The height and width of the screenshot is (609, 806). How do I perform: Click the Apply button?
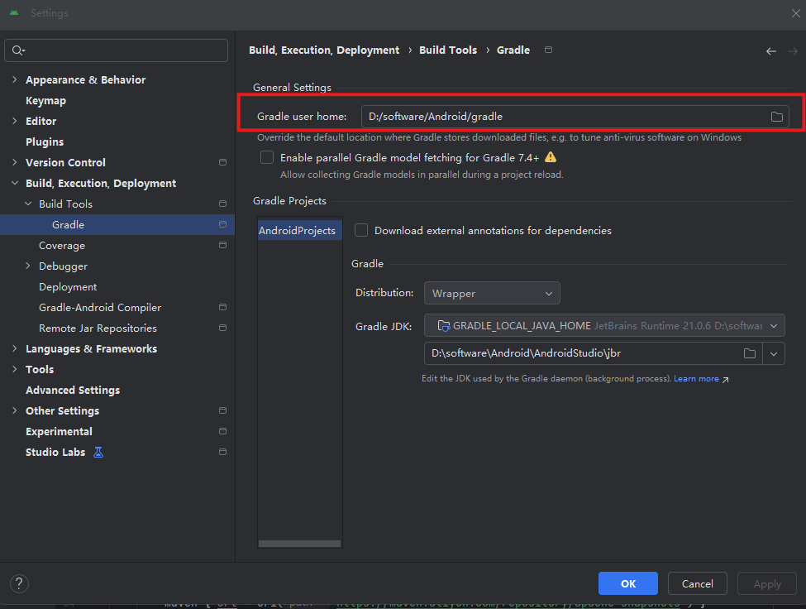(x=767, y=583)
